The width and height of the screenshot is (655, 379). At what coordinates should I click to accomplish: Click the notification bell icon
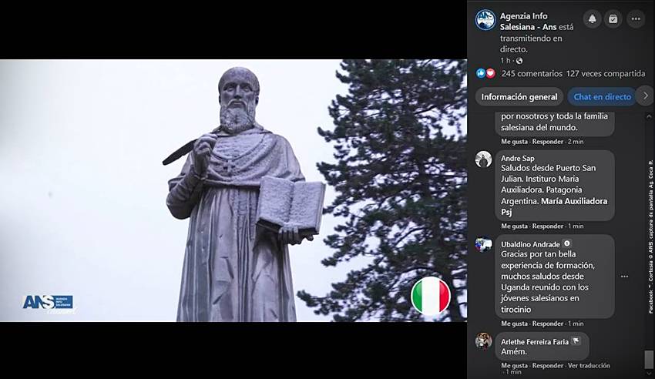(x=593, y=19)
